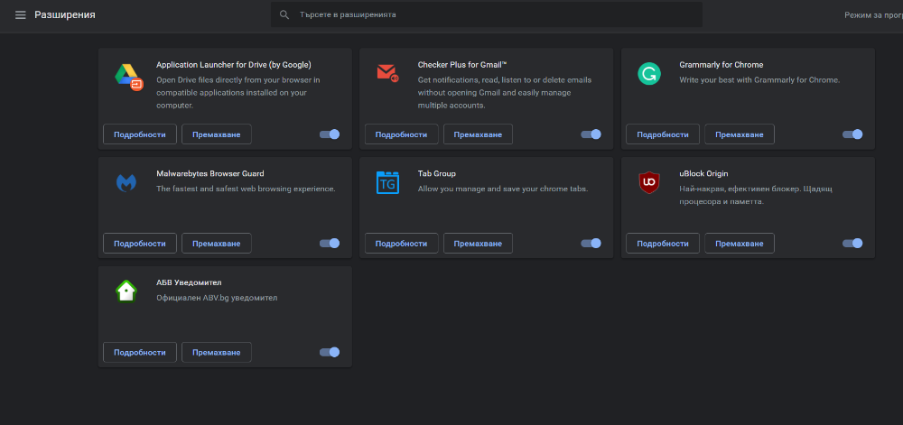
Task: Click Премахване for Application Launcher for Drive
Action: coord(217,134)
